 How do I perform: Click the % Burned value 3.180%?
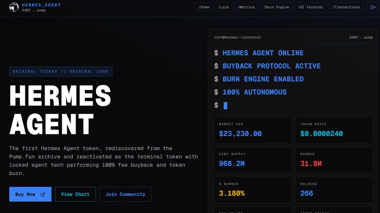pos(232,193)
